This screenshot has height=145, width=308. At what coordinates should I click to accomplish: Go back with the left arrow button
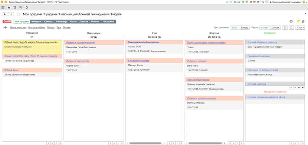tap(5, 14)
